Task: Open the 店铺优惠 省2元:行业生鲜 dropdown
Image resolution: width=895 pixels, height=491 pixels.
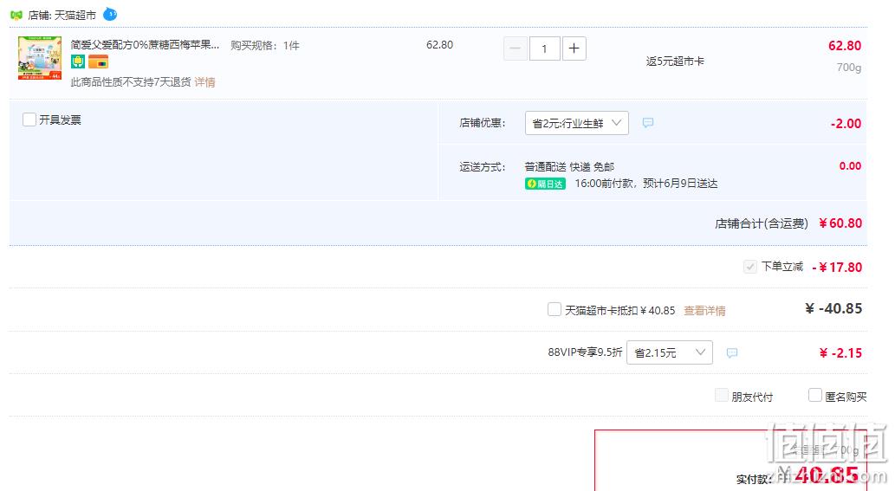Action: click(x=576, y=123)
